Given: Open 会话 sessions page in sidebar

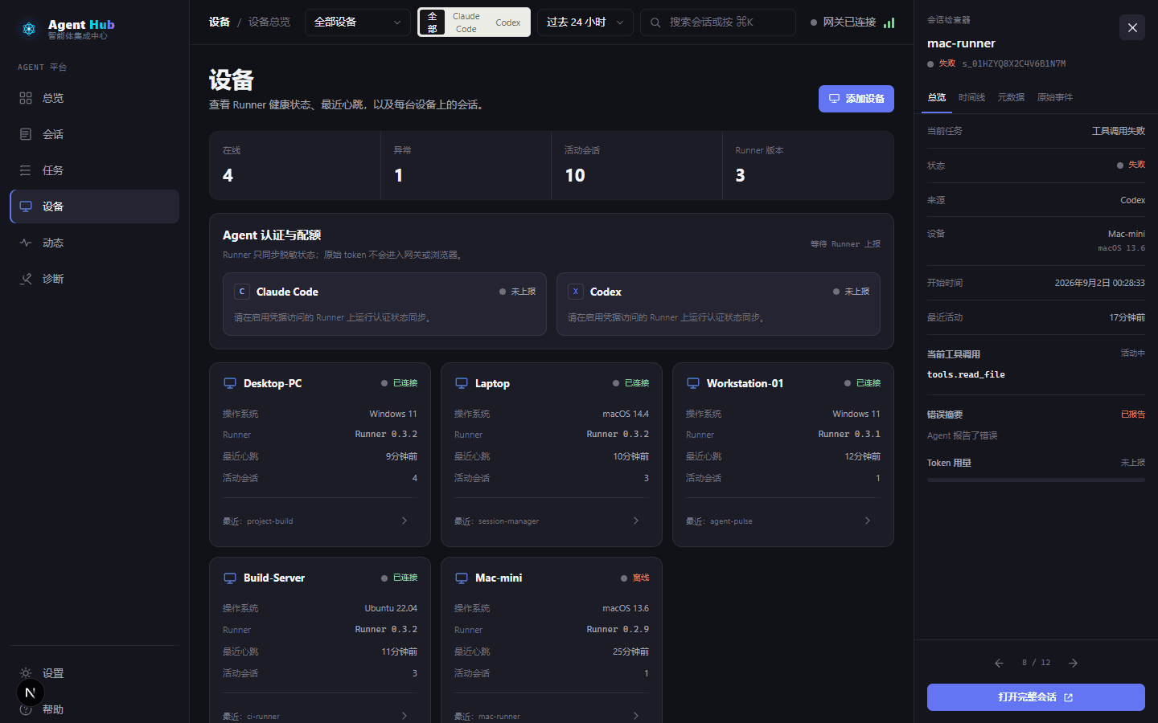Looking at the screenshot, I should (94, 134).
